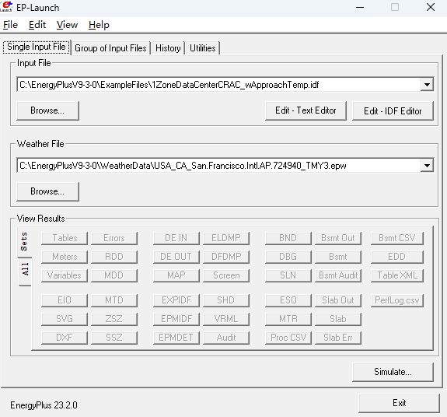Open the View menu
Screen dimensions: 447x417
click(67, 25)
